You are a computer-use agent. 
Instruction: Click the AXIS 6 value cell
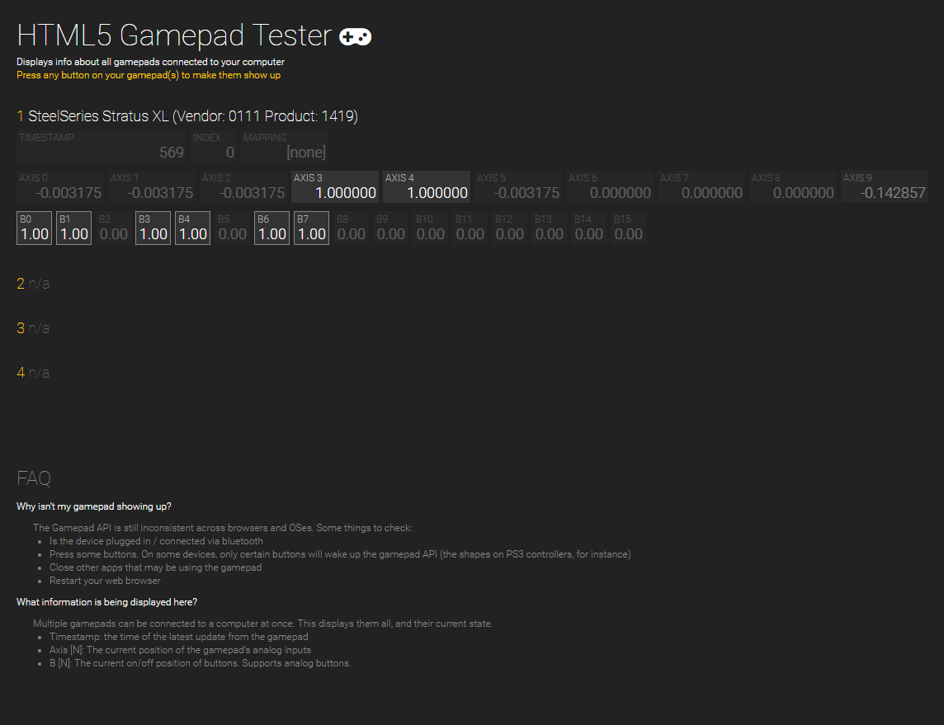pos(609,186)
